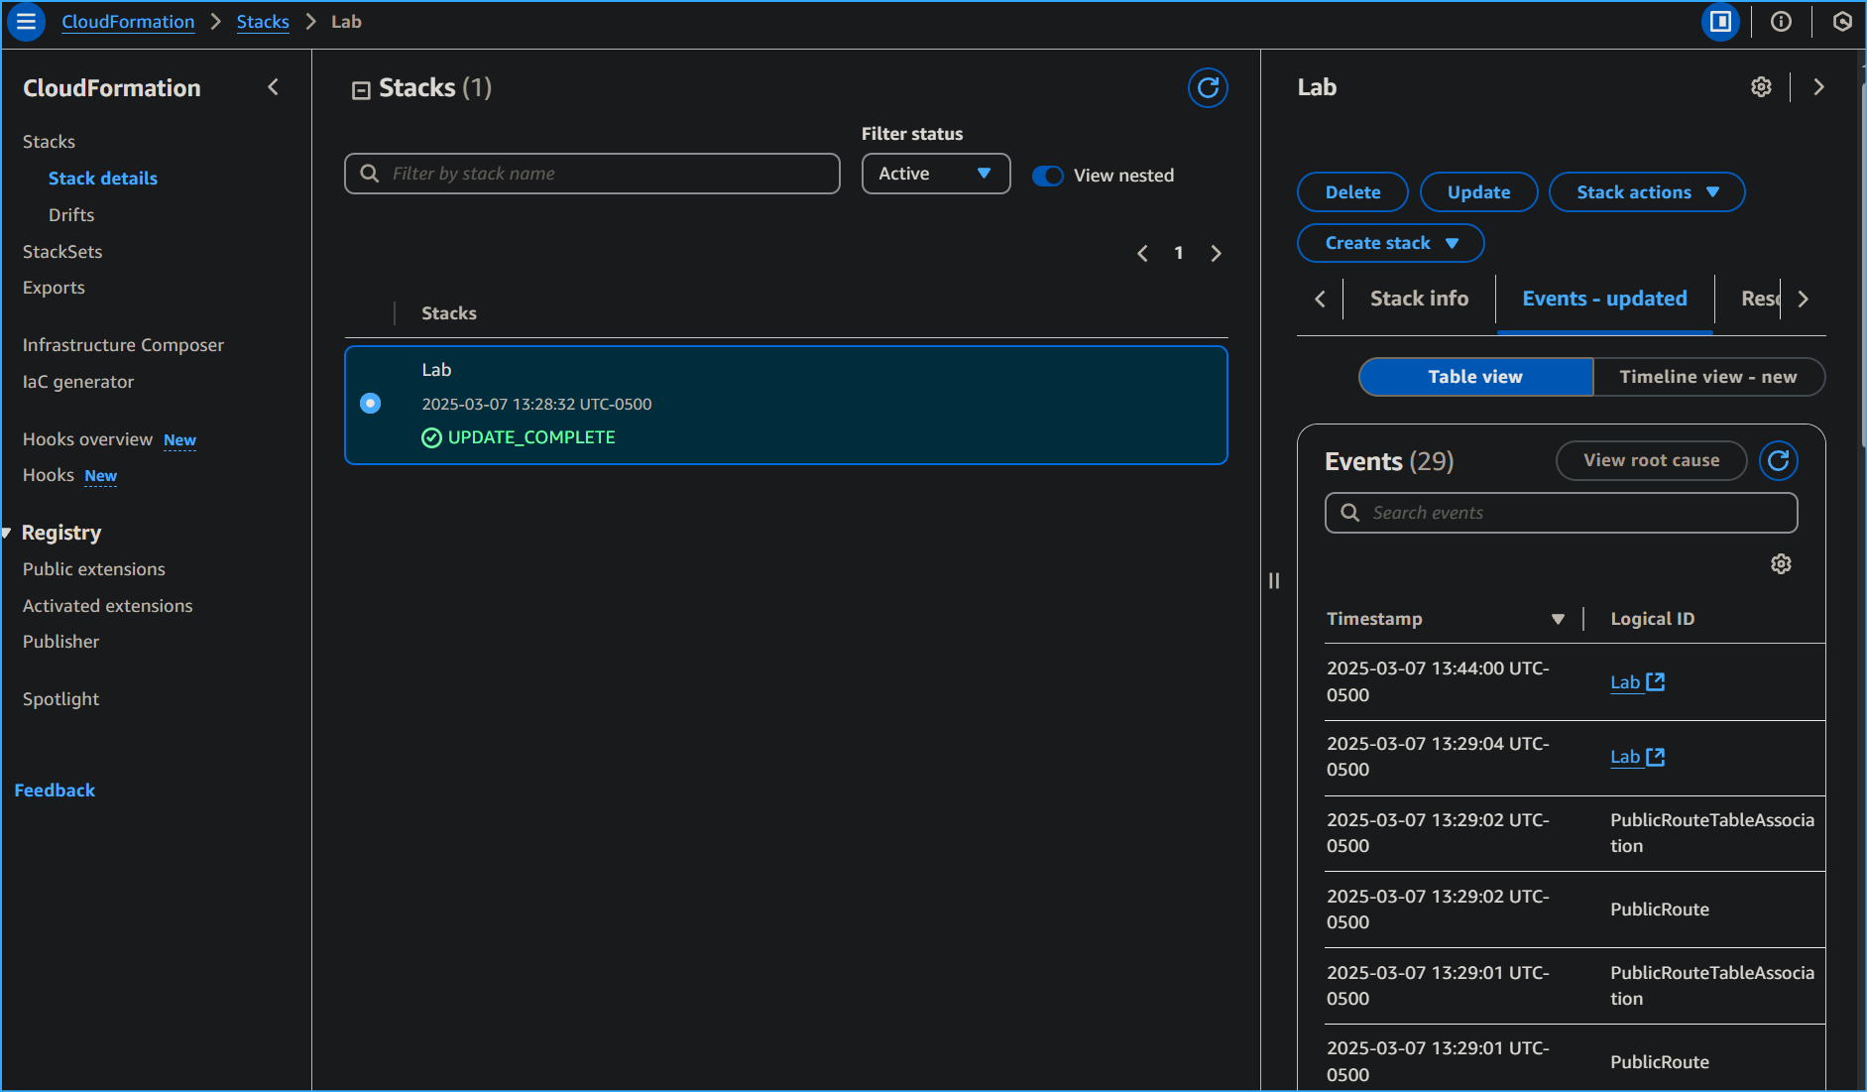
Task: Click the info circle icon in header
Action: tap(1781, 22)
